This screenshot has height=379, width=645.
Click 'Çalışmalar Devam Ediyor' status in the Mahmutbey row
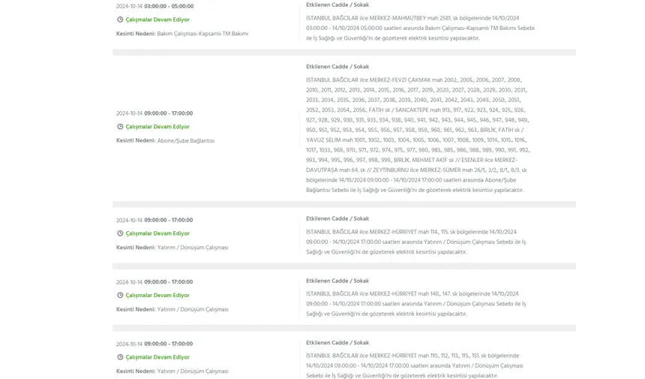point(157,20)
